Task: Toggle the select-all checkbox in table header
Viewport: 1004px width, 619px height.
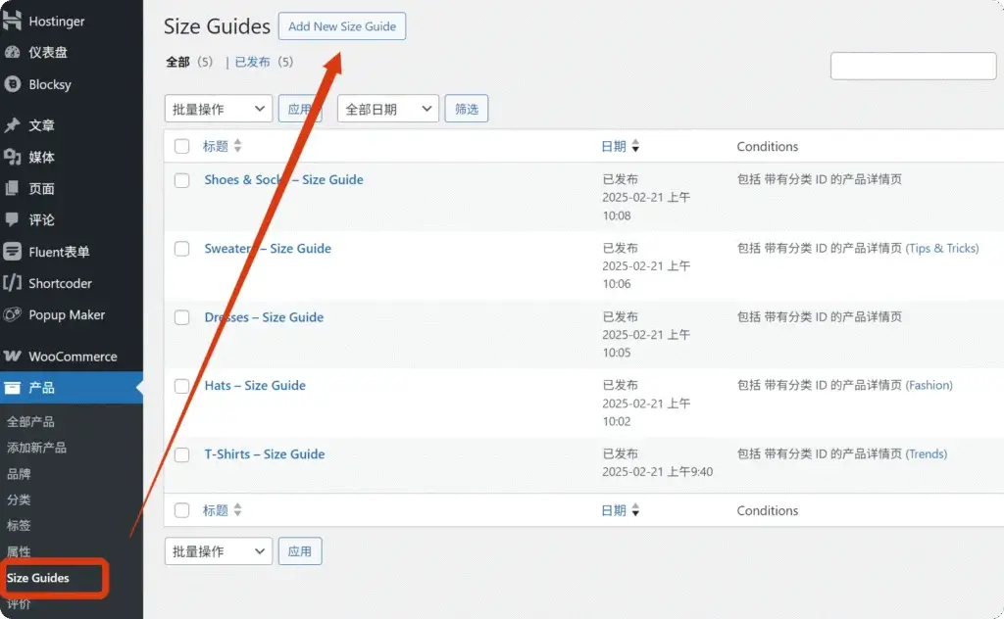Action: [x=181, y=147]
